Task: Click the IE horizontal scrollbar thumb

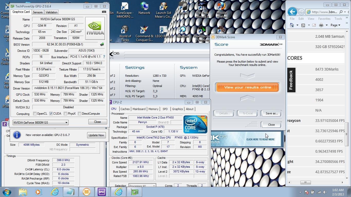Action: 306,182
